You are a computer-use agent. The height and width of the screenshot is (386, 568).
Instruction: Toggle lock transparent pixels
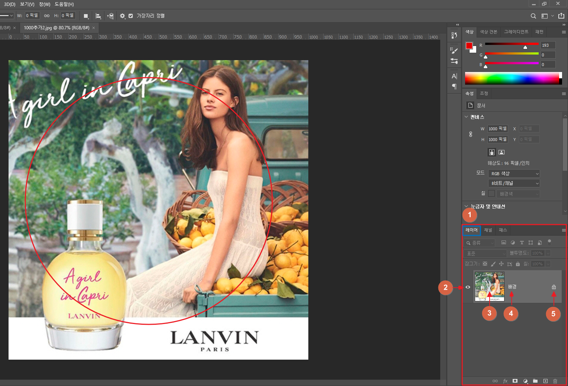[485, 264]
